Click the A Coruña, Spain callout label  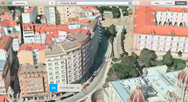click(67, 88)
